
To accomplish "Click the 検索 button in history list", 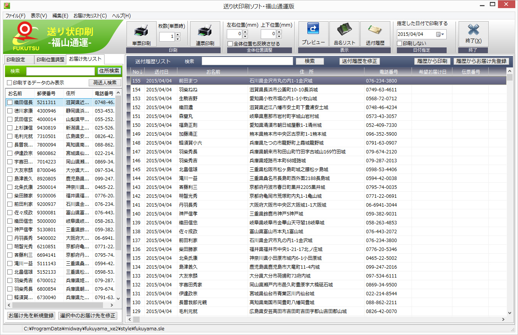I will click(x=310, y=61).
